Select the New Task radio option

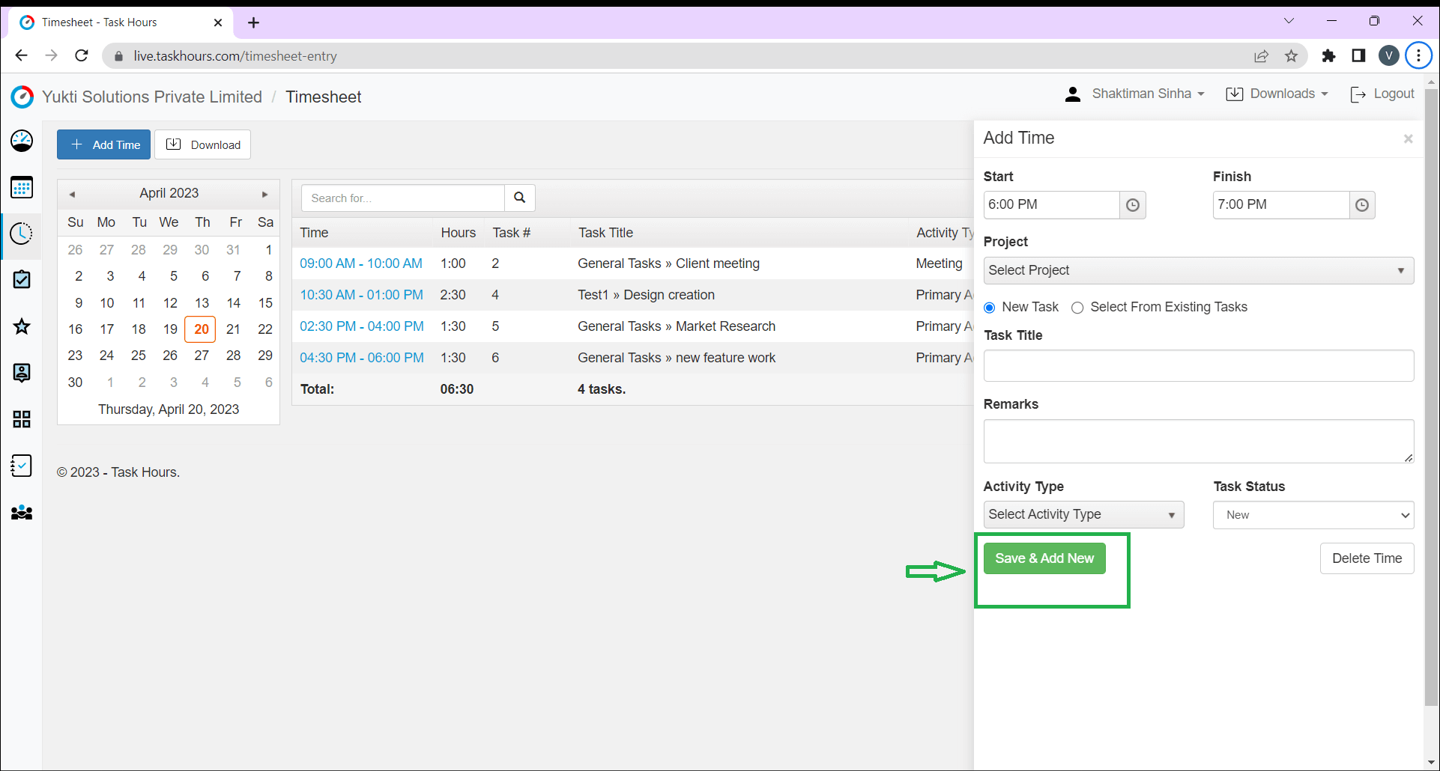(x=990, y=308)
